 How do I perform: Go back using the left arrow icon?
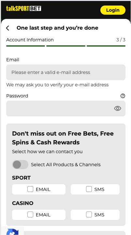click(7, 28)
